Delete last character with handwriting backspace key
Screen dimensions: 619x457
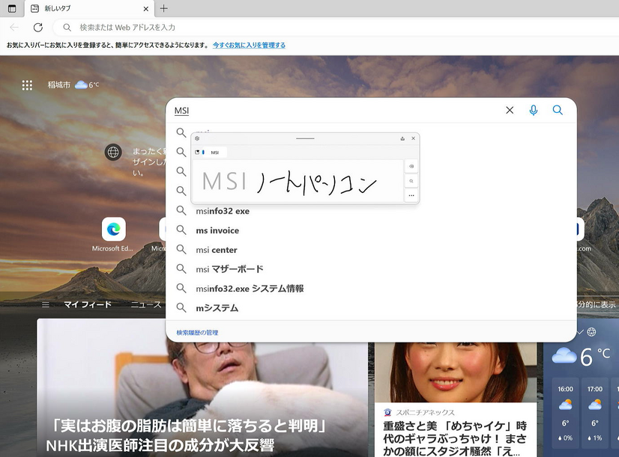(411, 166)
